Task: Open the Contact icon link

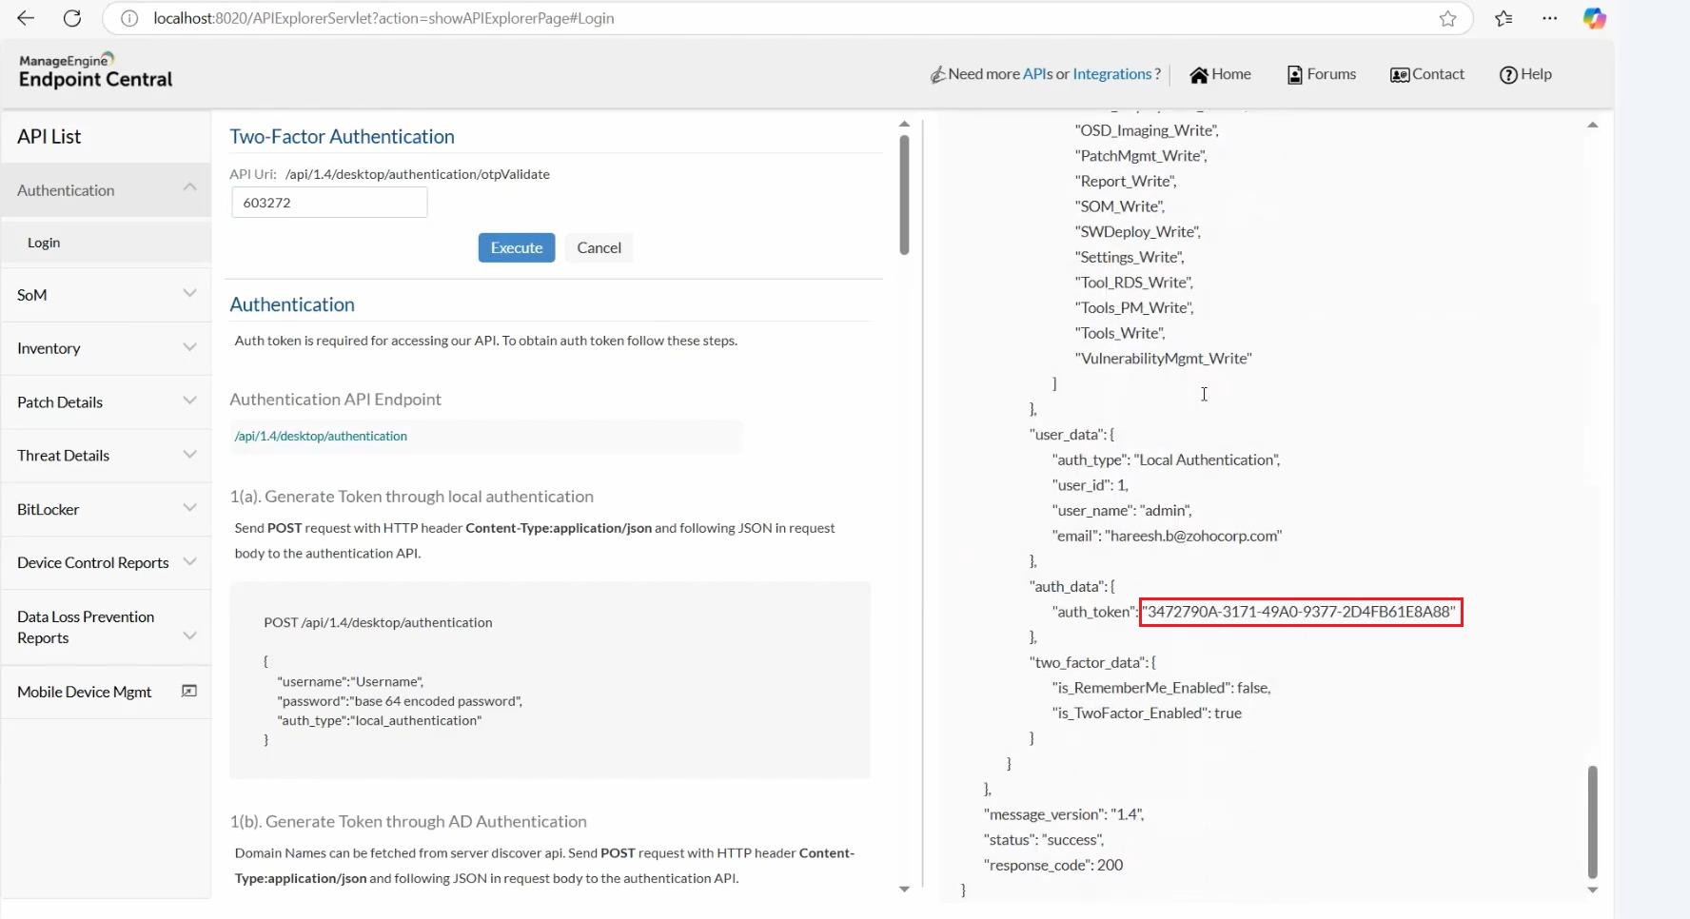Action: (x=1399, y=75)
